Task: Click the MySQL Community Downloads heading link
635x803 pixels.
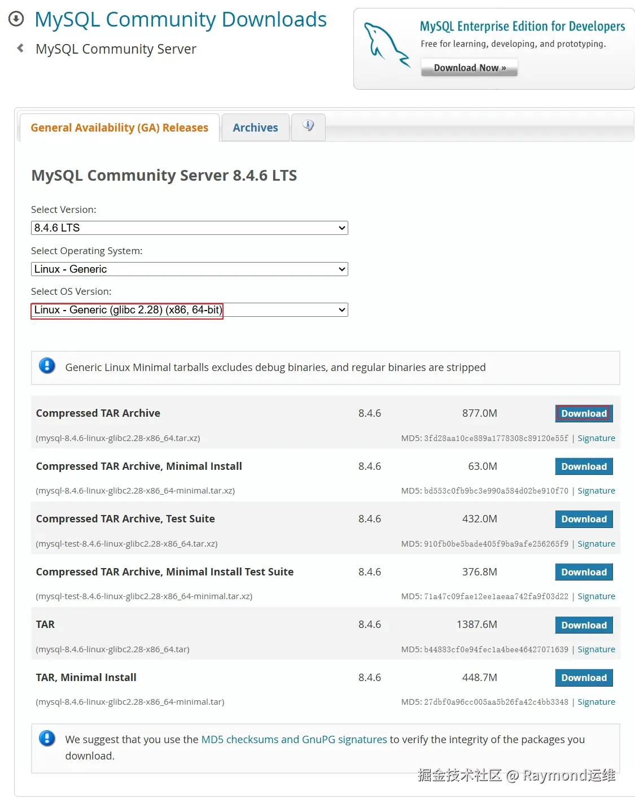Action: point(181,19)
